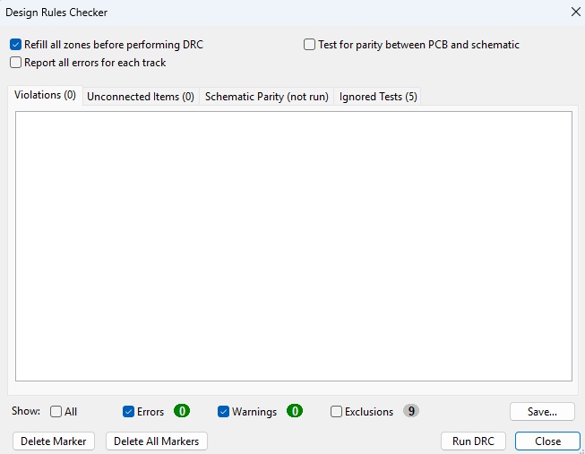585x454 pixels.
Task: Click the Delete Marker button
Action: [x=54, y=441]
